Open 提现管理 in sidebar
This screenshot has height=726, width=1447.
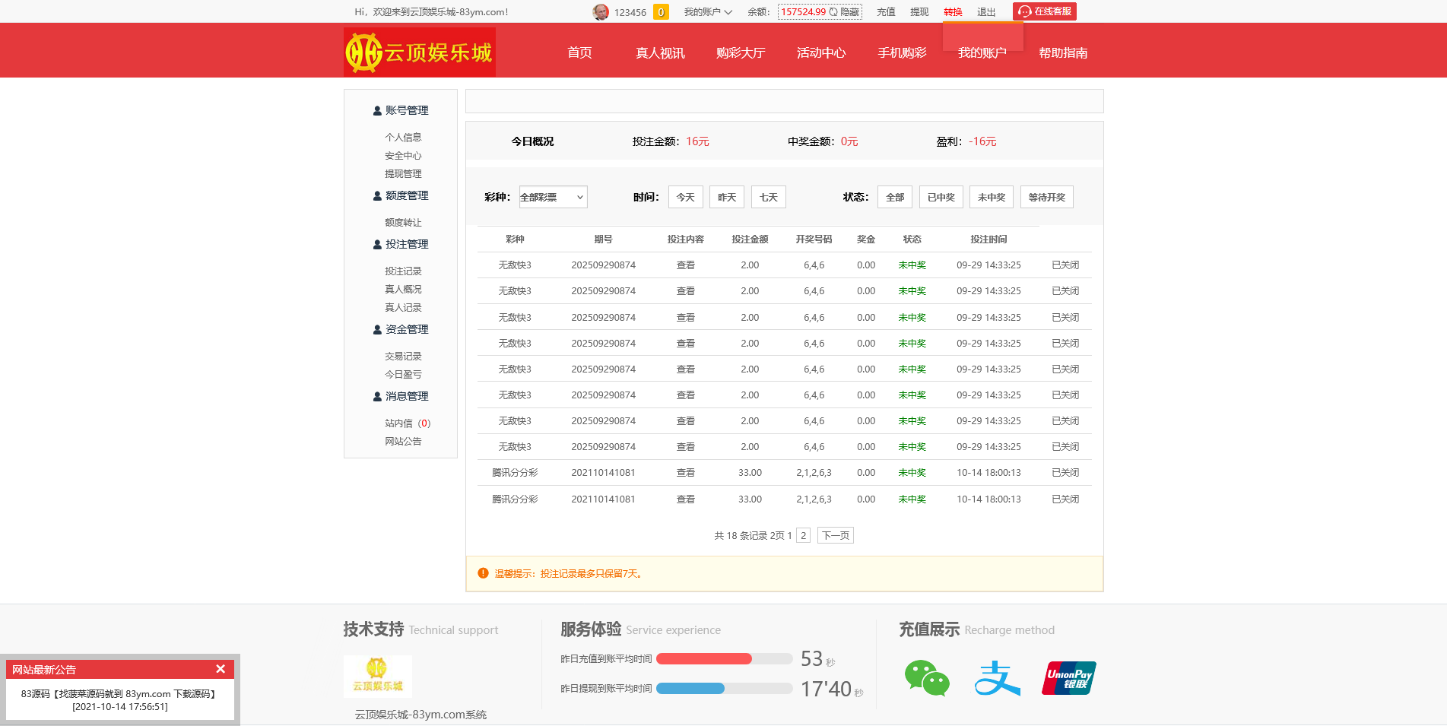click(403, 174)
